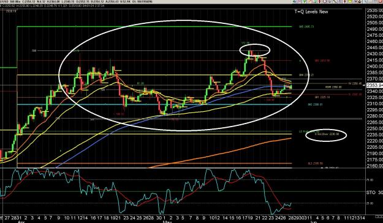Click the clock icon in the toolbar
Screen dimensions: 383x223
click(325, 1)
